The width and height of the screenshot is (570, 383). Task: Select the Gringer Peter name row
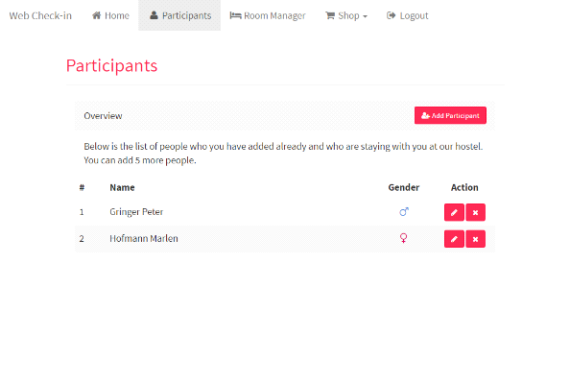(x=285, y=212)
